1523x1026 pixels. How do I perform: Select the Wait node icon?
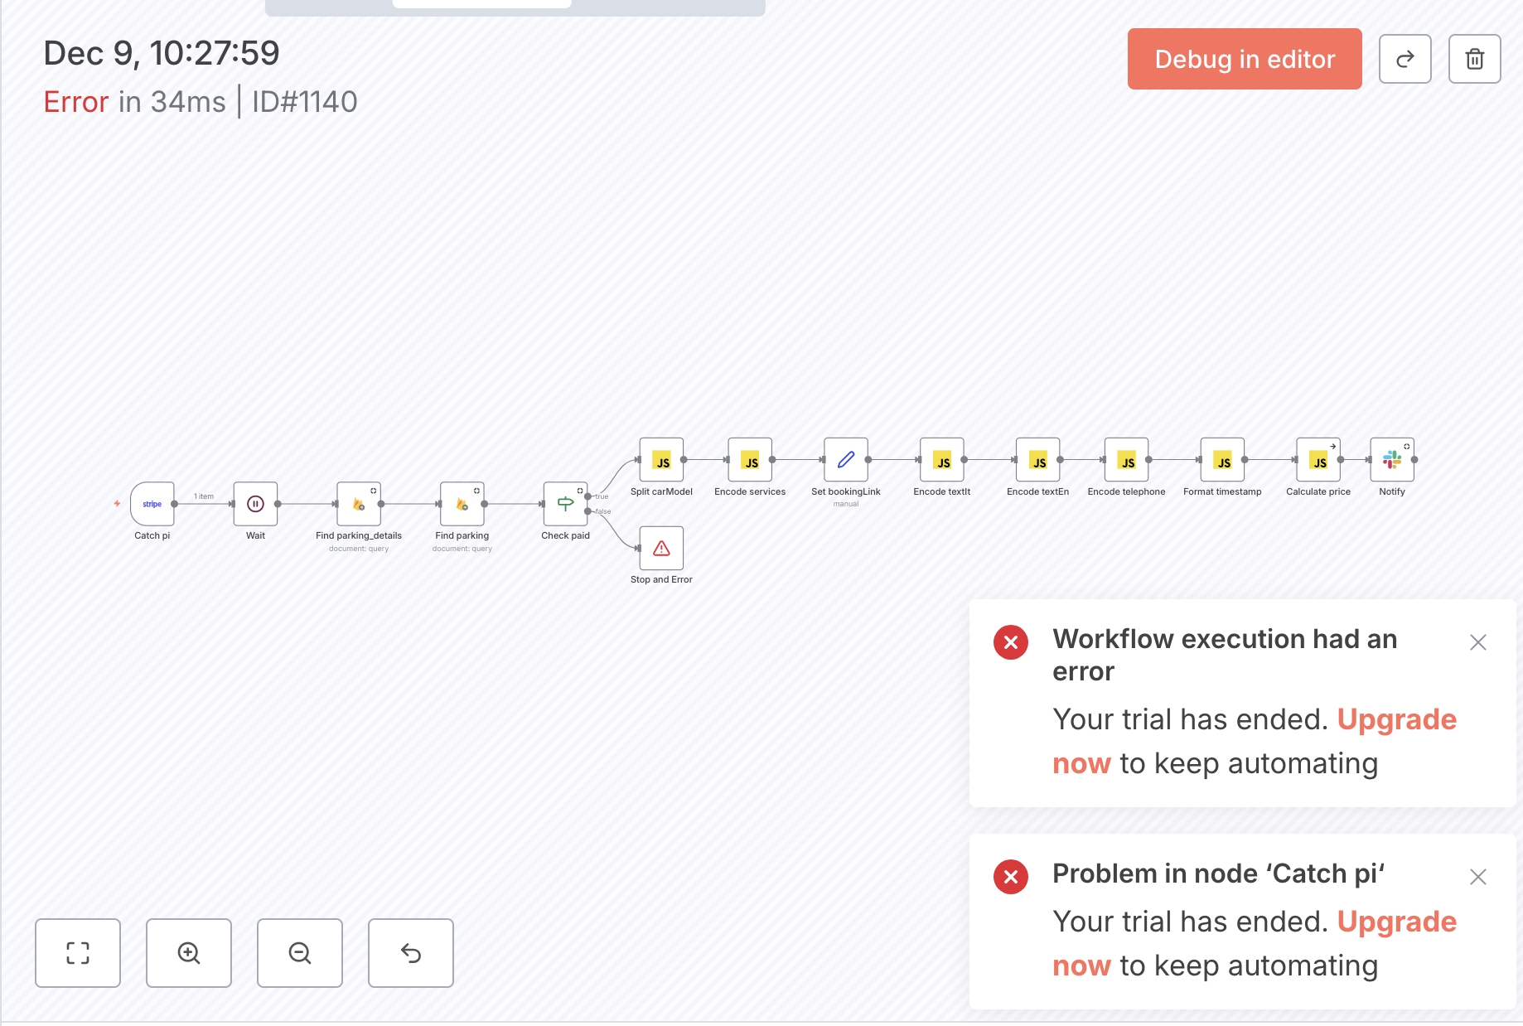click(255, 504)
